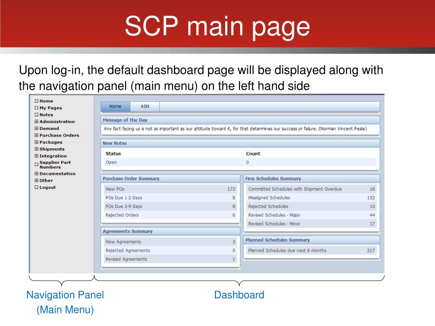Click Misaligned Schedules count 152
Screen dimensions: 435x326
pos(371,198)
